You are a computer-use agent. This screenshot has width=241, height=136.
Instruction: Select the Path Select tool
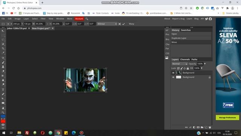coord(3,99)
